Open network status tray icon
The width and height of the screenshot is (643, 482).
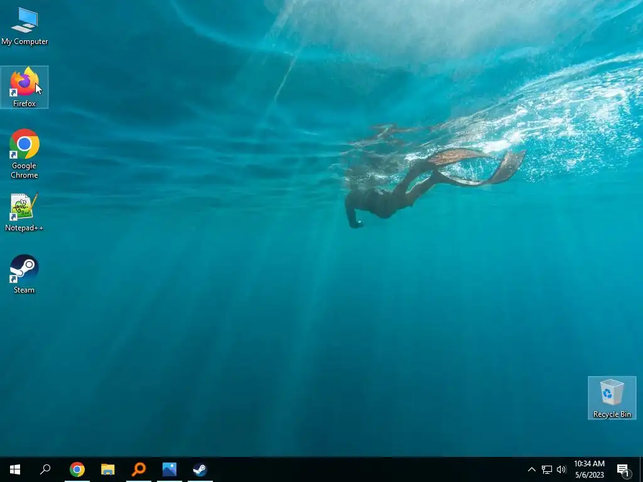547,469
